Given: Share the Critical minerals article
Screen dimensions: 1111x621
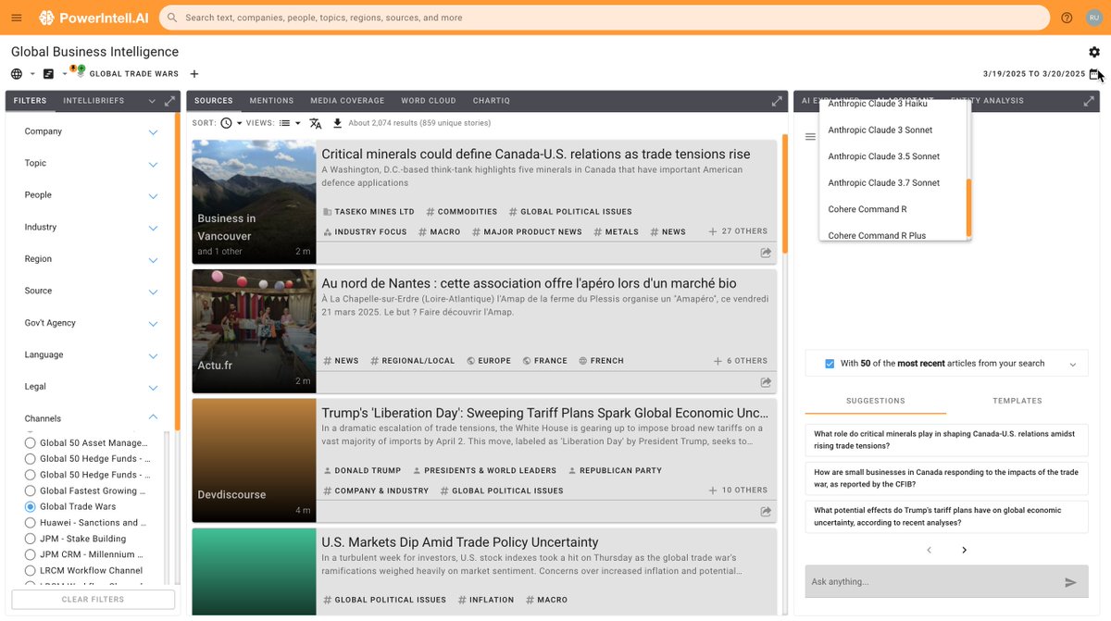Looking at the screenshot, I should [766, 253].
